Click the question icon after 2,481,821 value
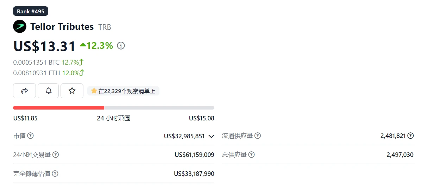 pyautogui.click(x=410, y=136)
